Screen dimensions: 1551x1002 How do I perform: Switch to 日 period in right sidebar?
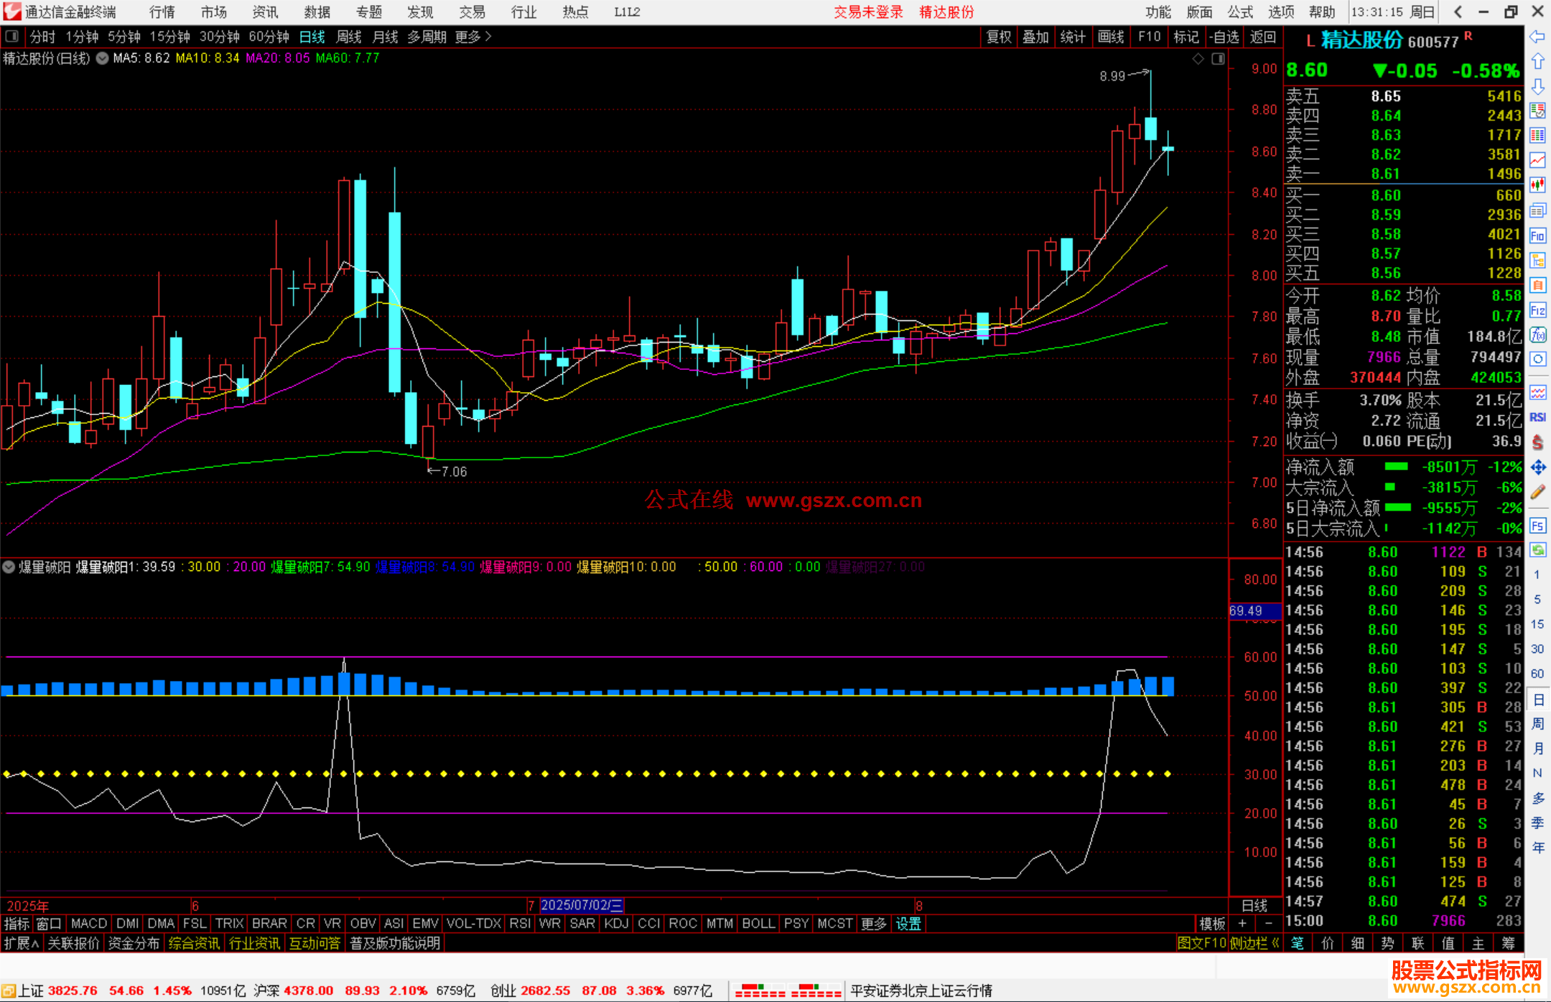[1537, 699]
